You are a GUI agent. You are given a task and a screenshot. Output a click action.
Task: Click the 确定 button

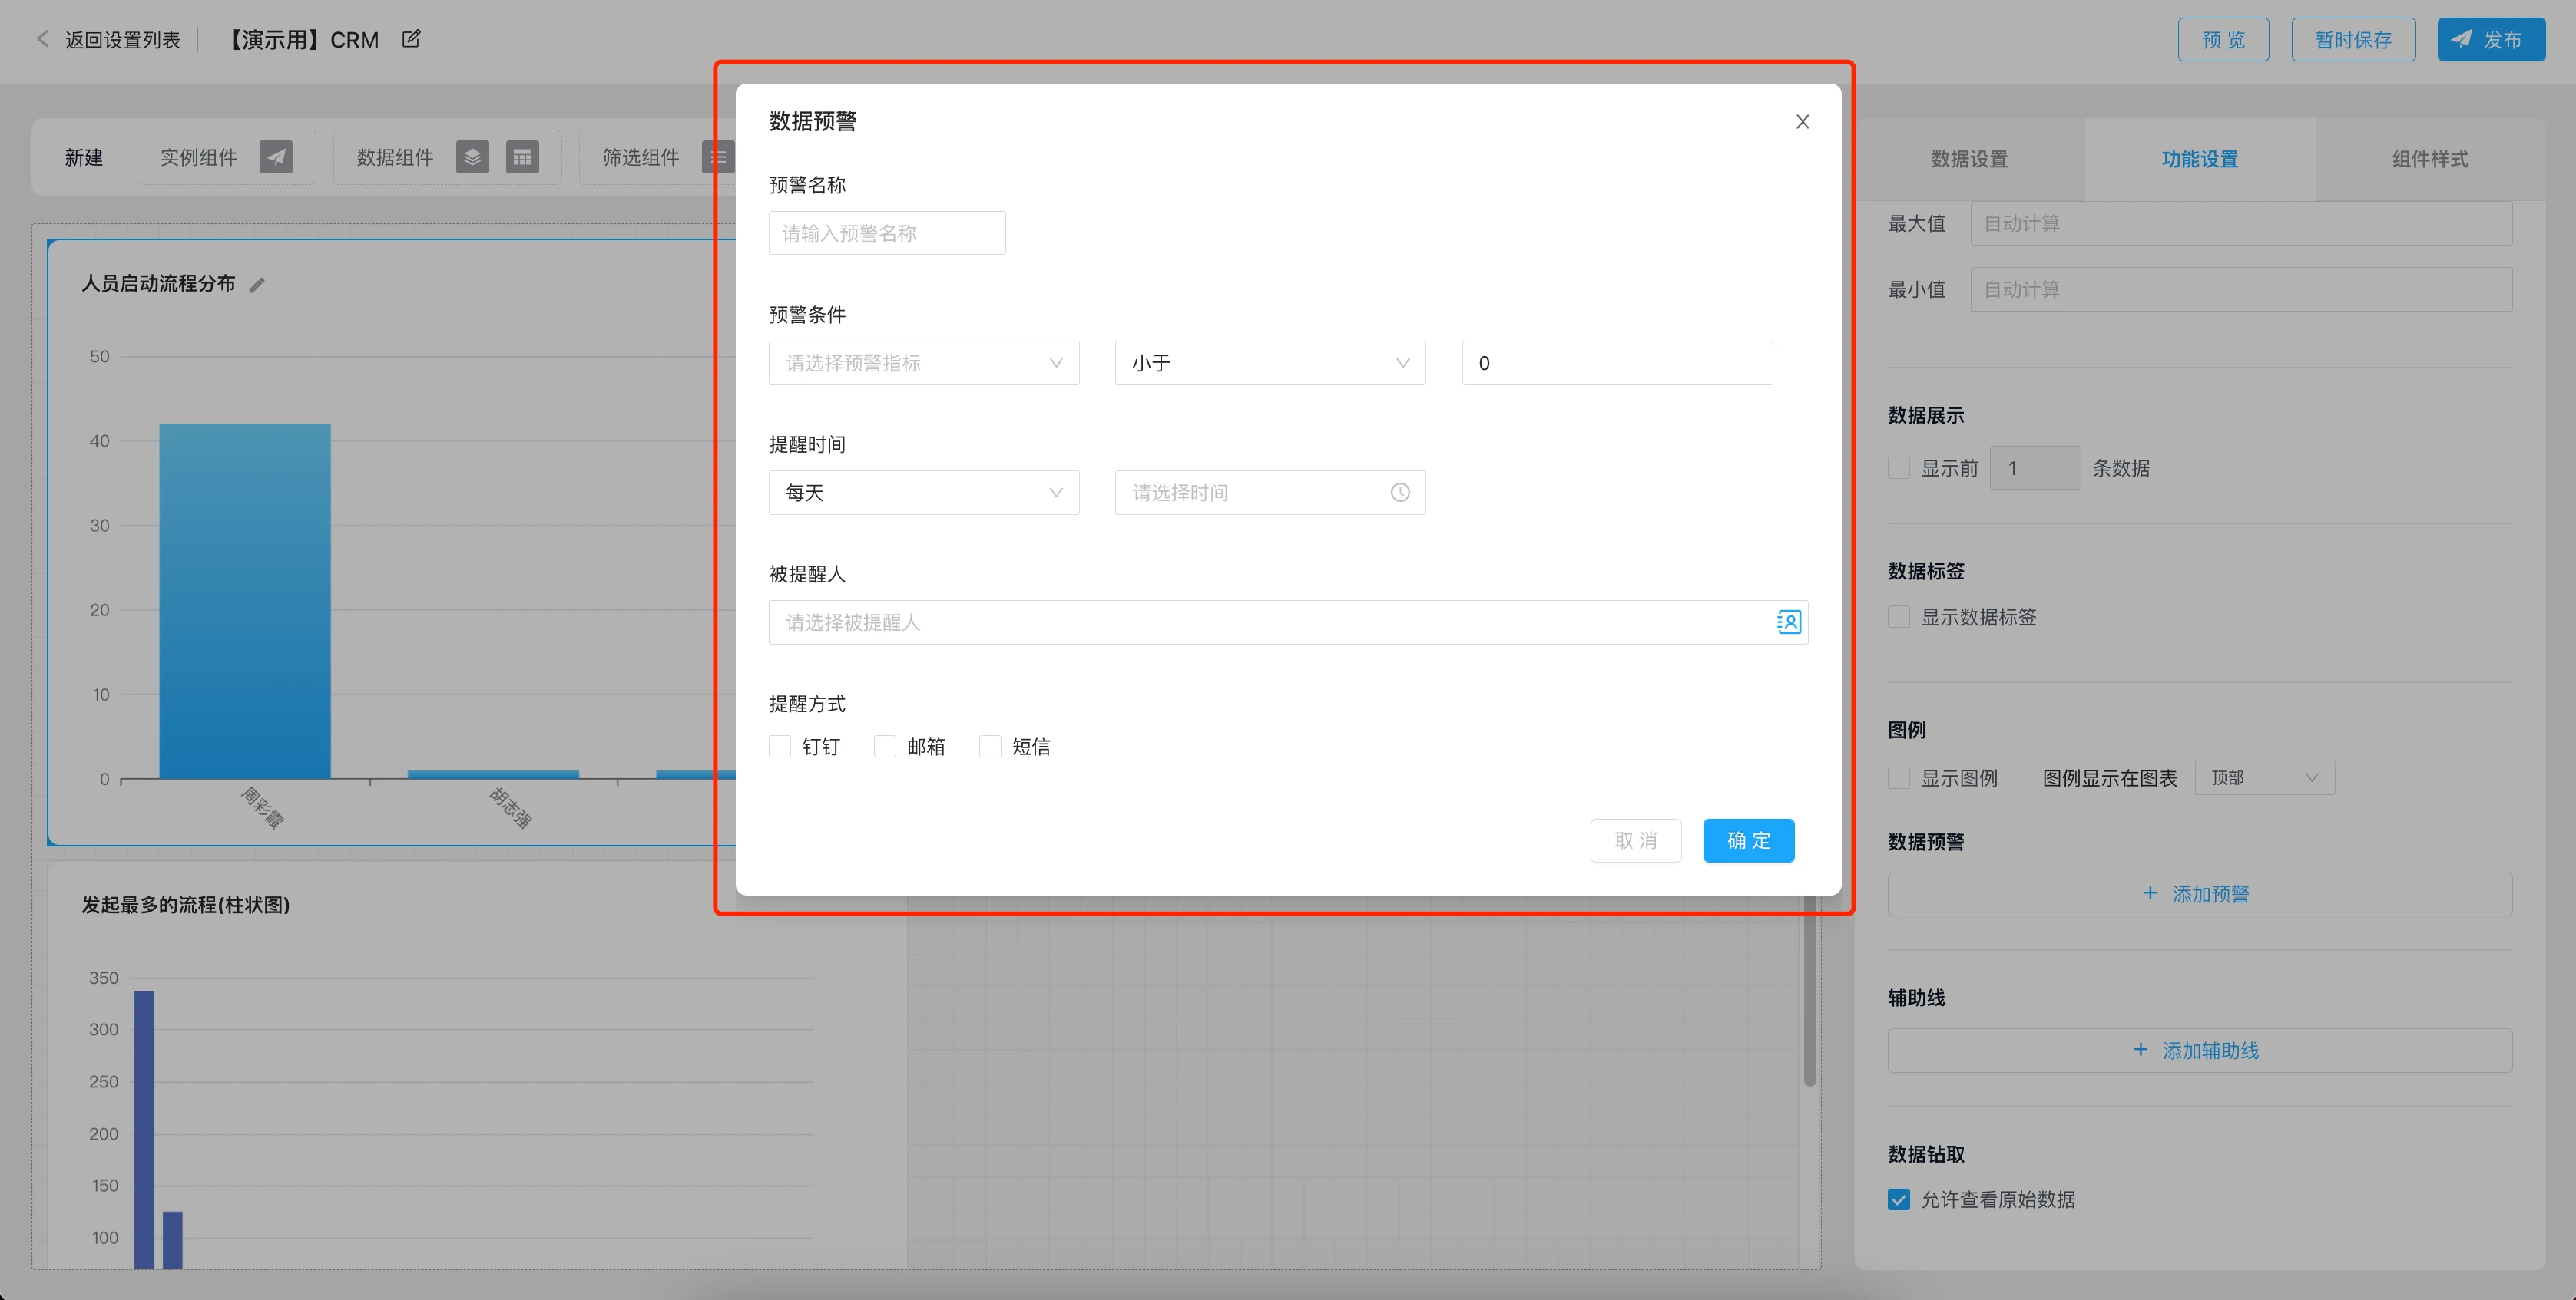point(1748,840)
